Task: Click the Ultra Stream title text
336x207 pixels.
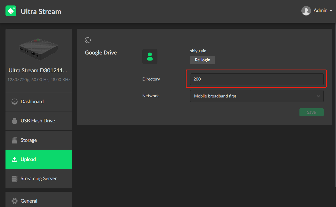Action: pyautogui.click(x=41, y=12)
